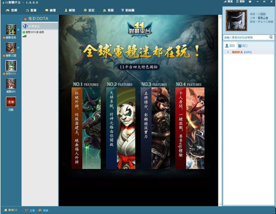276x214 pixels.
Task: Open the 帳號 account menu item
Action: coord(70,10)
